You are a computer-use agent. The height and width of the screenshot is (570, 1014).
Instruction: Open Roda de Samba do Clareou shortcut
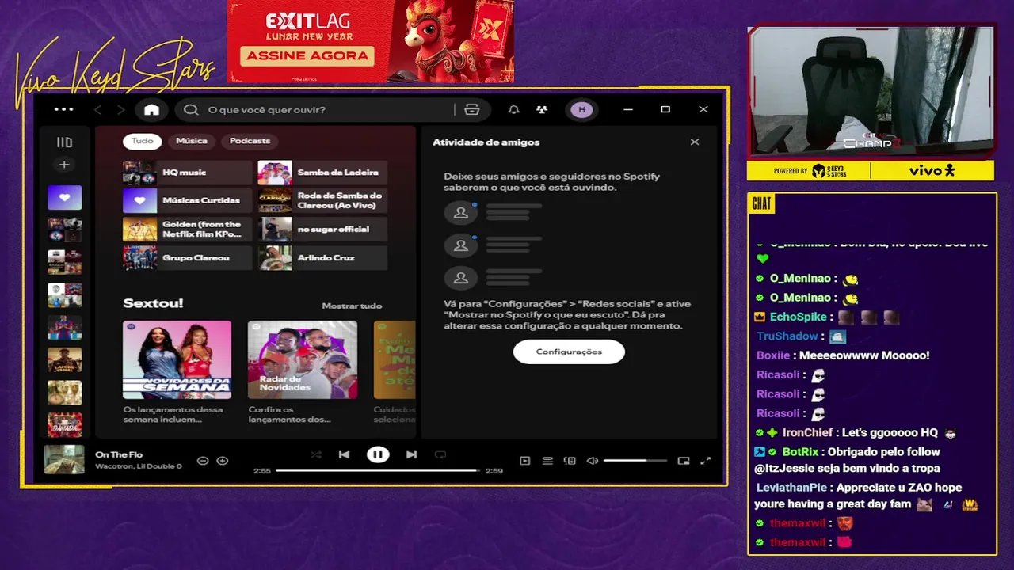tap(322, 201)
